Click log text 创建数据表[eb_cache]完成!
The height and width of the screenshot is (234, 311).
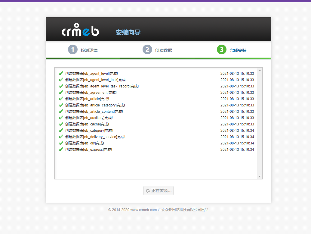click(x=87, y=125)
